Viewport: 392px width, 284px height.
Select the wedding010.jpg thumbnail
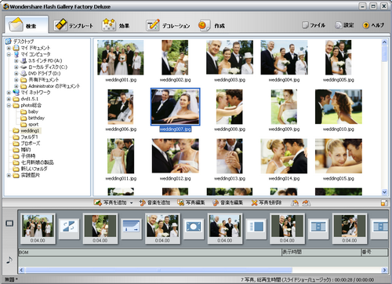339,107
